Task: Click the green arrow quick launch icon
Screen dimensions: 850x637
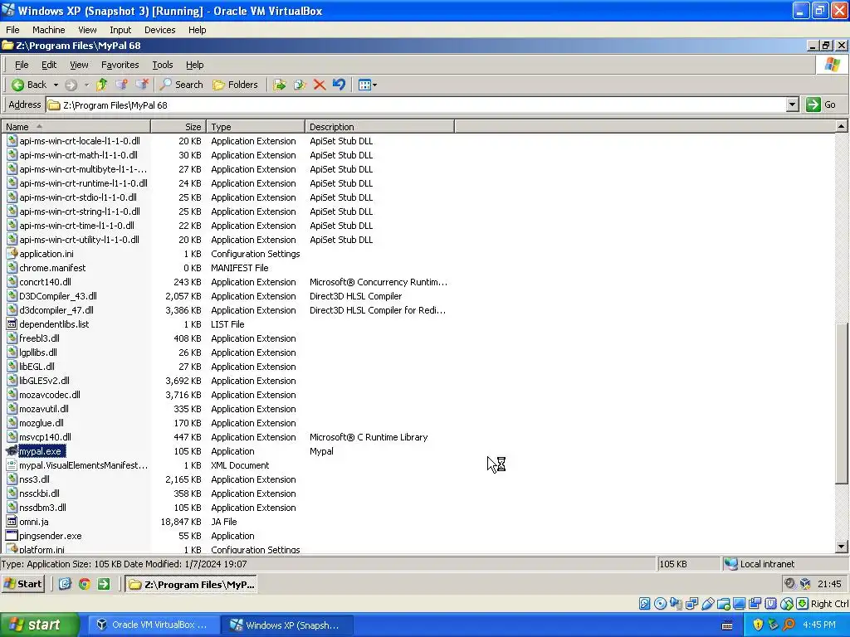Action: tap(104, 584)
